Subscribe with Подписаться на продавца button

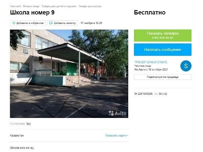click(x=163, y=77)
